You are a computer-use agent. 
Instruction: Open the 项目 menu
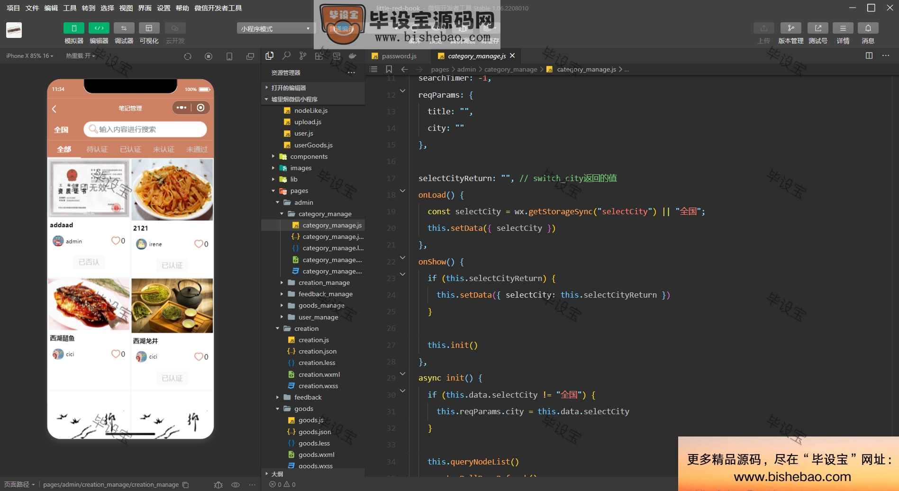tap(13, 8)
